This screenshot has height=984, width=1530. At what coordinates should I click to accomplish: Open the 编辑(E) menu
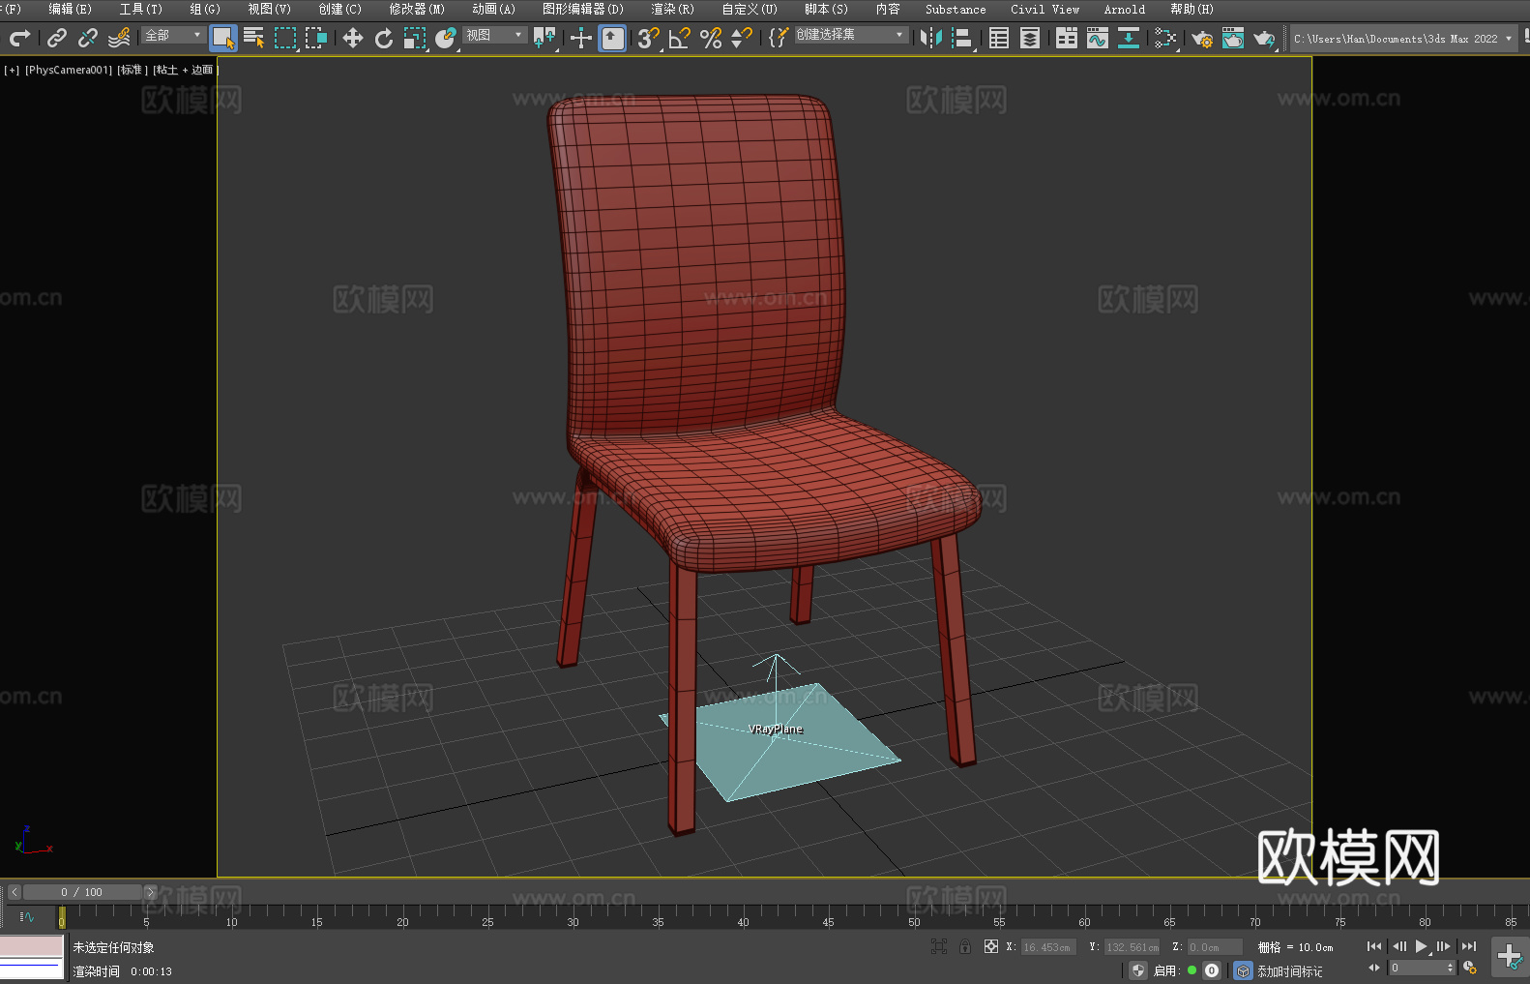tap(70, 9)
